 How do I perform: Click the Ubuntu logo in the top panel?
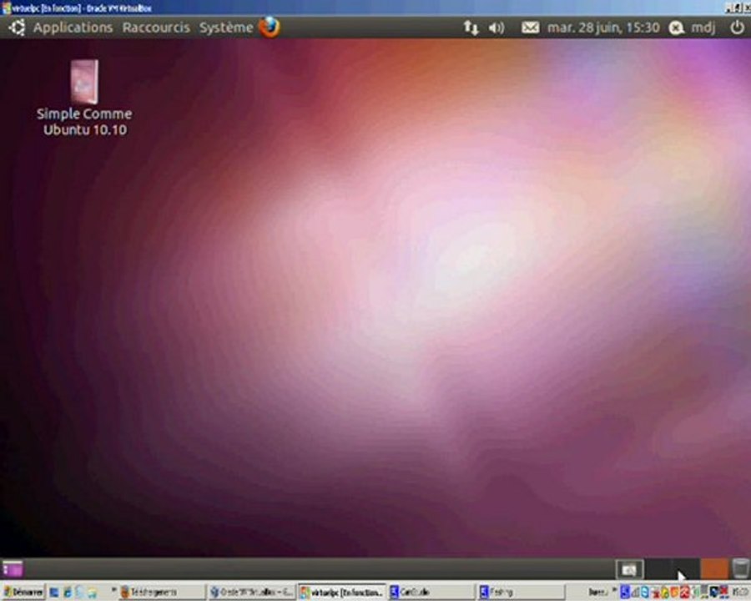tap(18, 28)
